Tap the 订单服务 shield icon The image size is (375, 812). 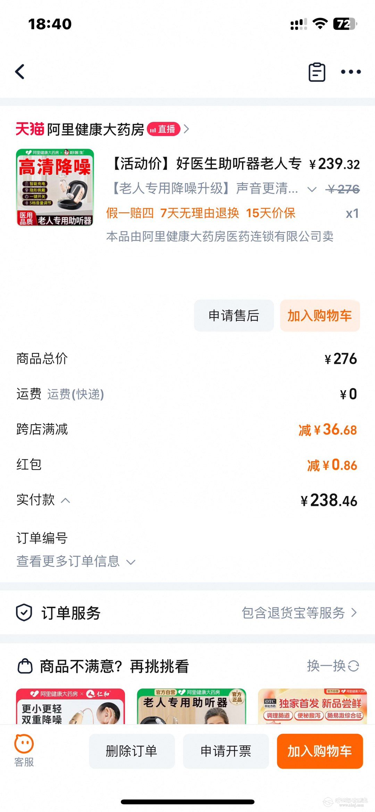(24, 613)
